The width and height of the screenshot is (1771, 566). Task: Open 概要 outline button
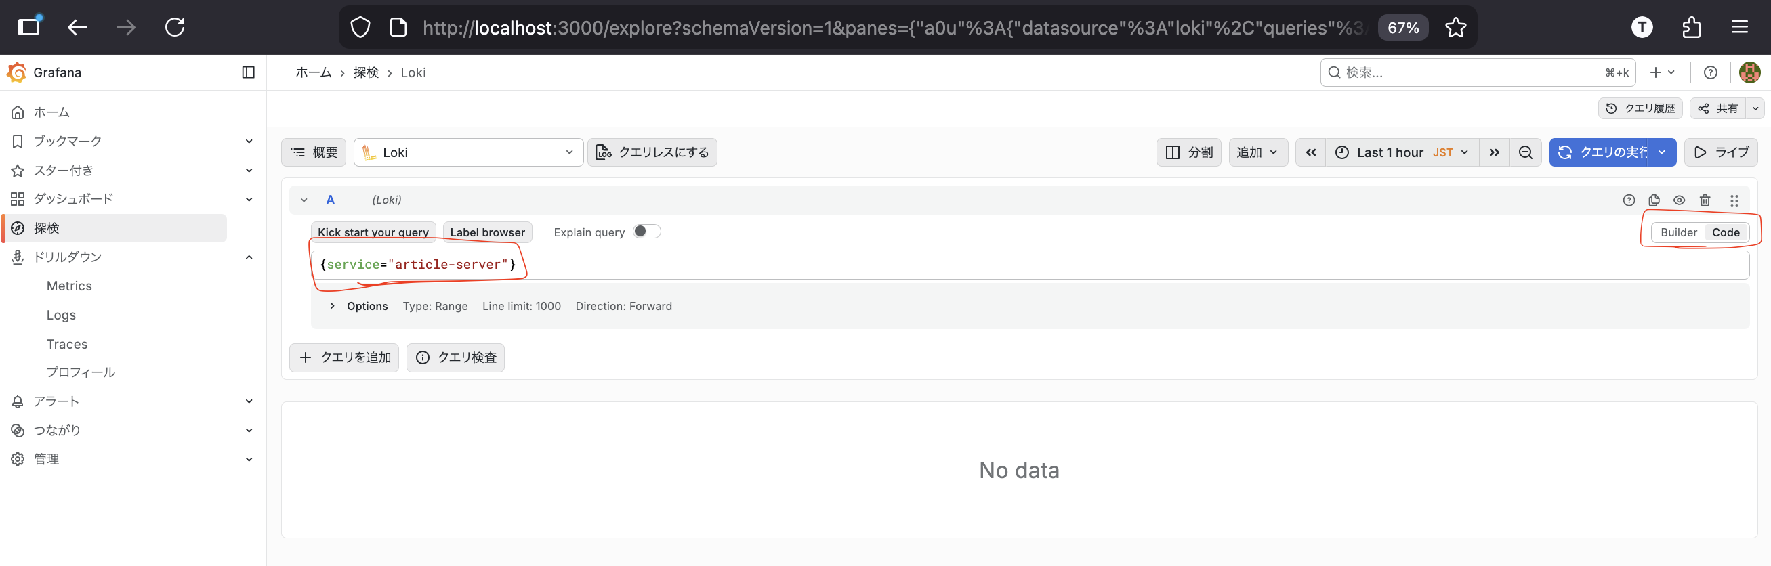pyautogui.click(x=314, y=152)
